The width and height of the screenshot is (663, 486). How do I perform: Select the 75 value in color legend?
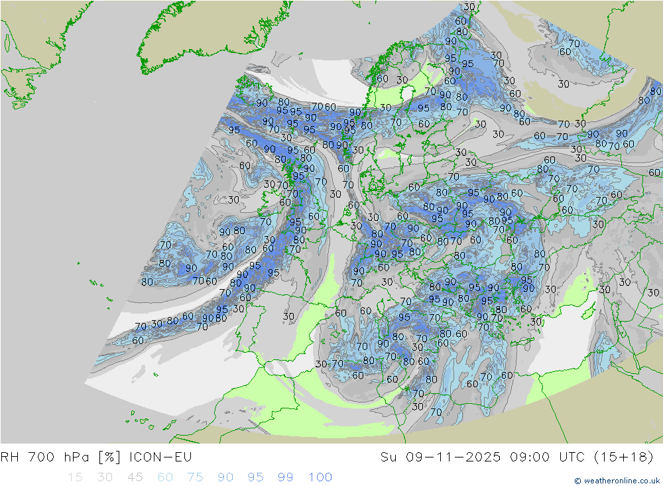tap(195, 477)
